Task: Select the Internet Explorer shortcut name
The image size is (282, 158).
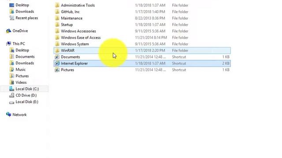Action: (x=74, y=63)
